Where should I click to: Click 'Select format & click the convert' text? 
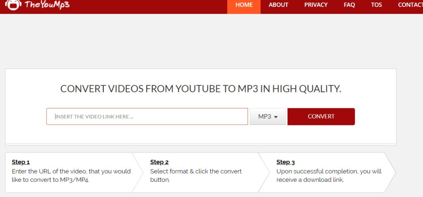196,171
